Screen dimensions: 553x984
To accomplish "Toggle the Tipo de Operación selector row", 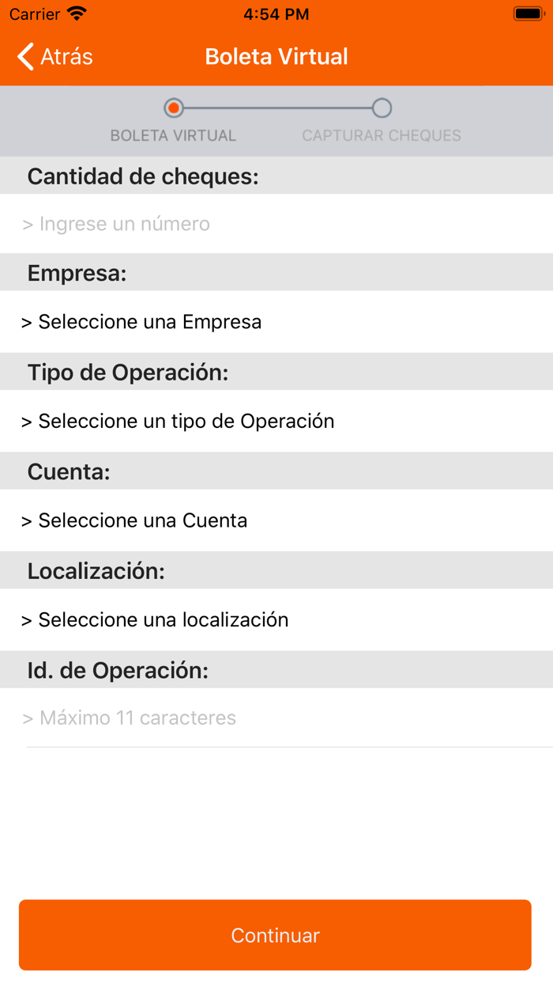I will pyautogui.click(x=276, y=422).
